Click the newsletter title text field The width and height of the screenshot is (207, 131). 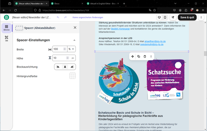tap(32, 17)
